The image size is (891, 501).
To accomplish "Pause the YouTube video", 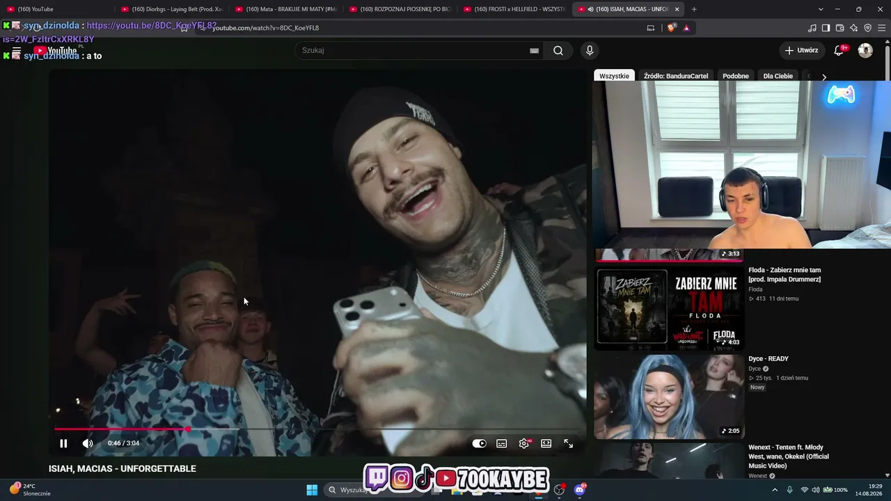I will click(63, 443).
